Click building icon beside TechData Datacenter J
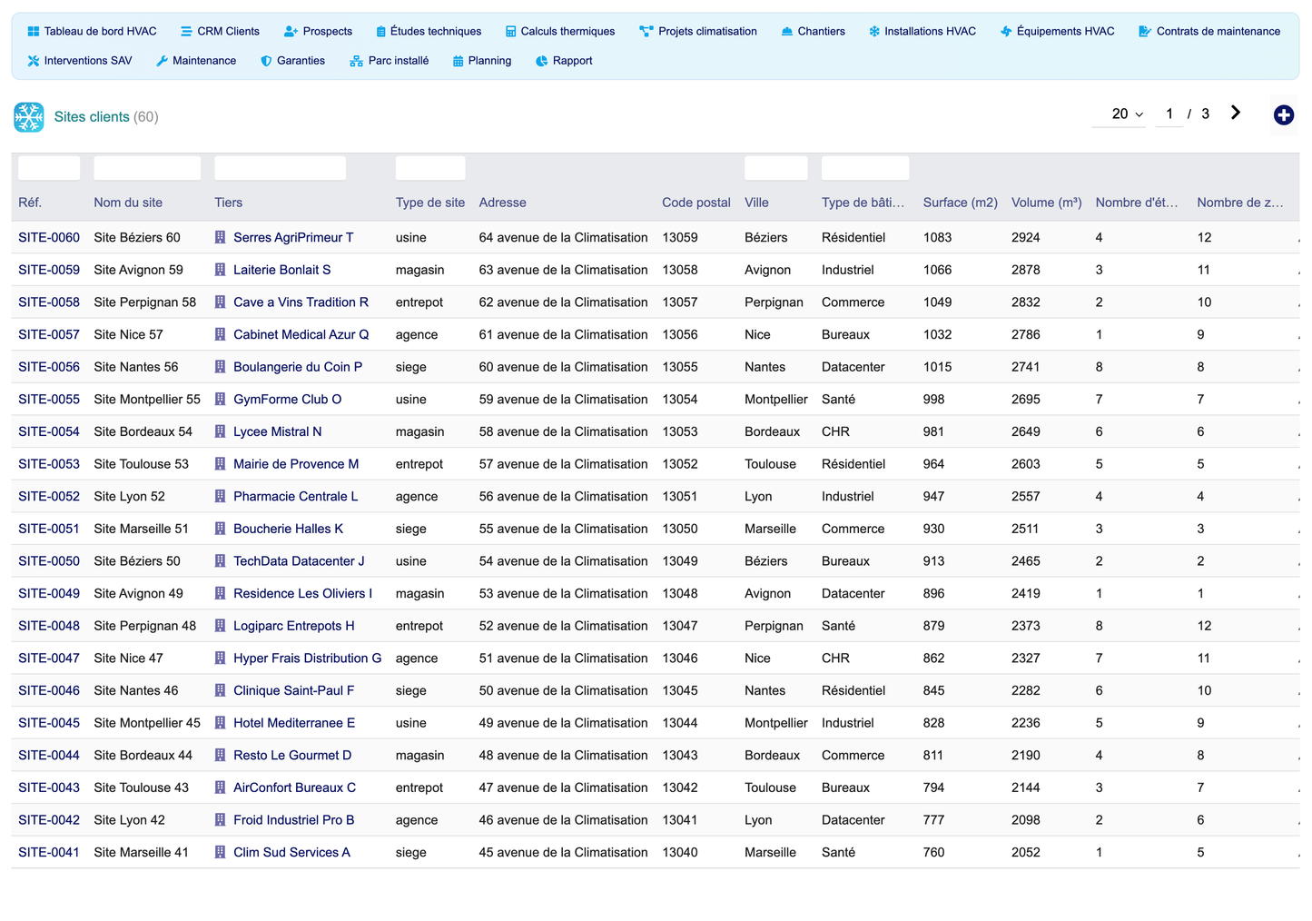 220,561
